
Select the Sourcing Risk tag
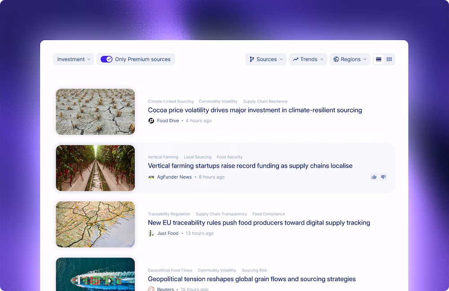(x=254, y=270)
